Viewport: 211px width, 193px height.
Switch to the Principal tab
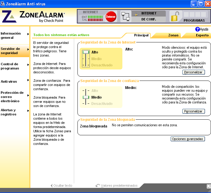141,35
